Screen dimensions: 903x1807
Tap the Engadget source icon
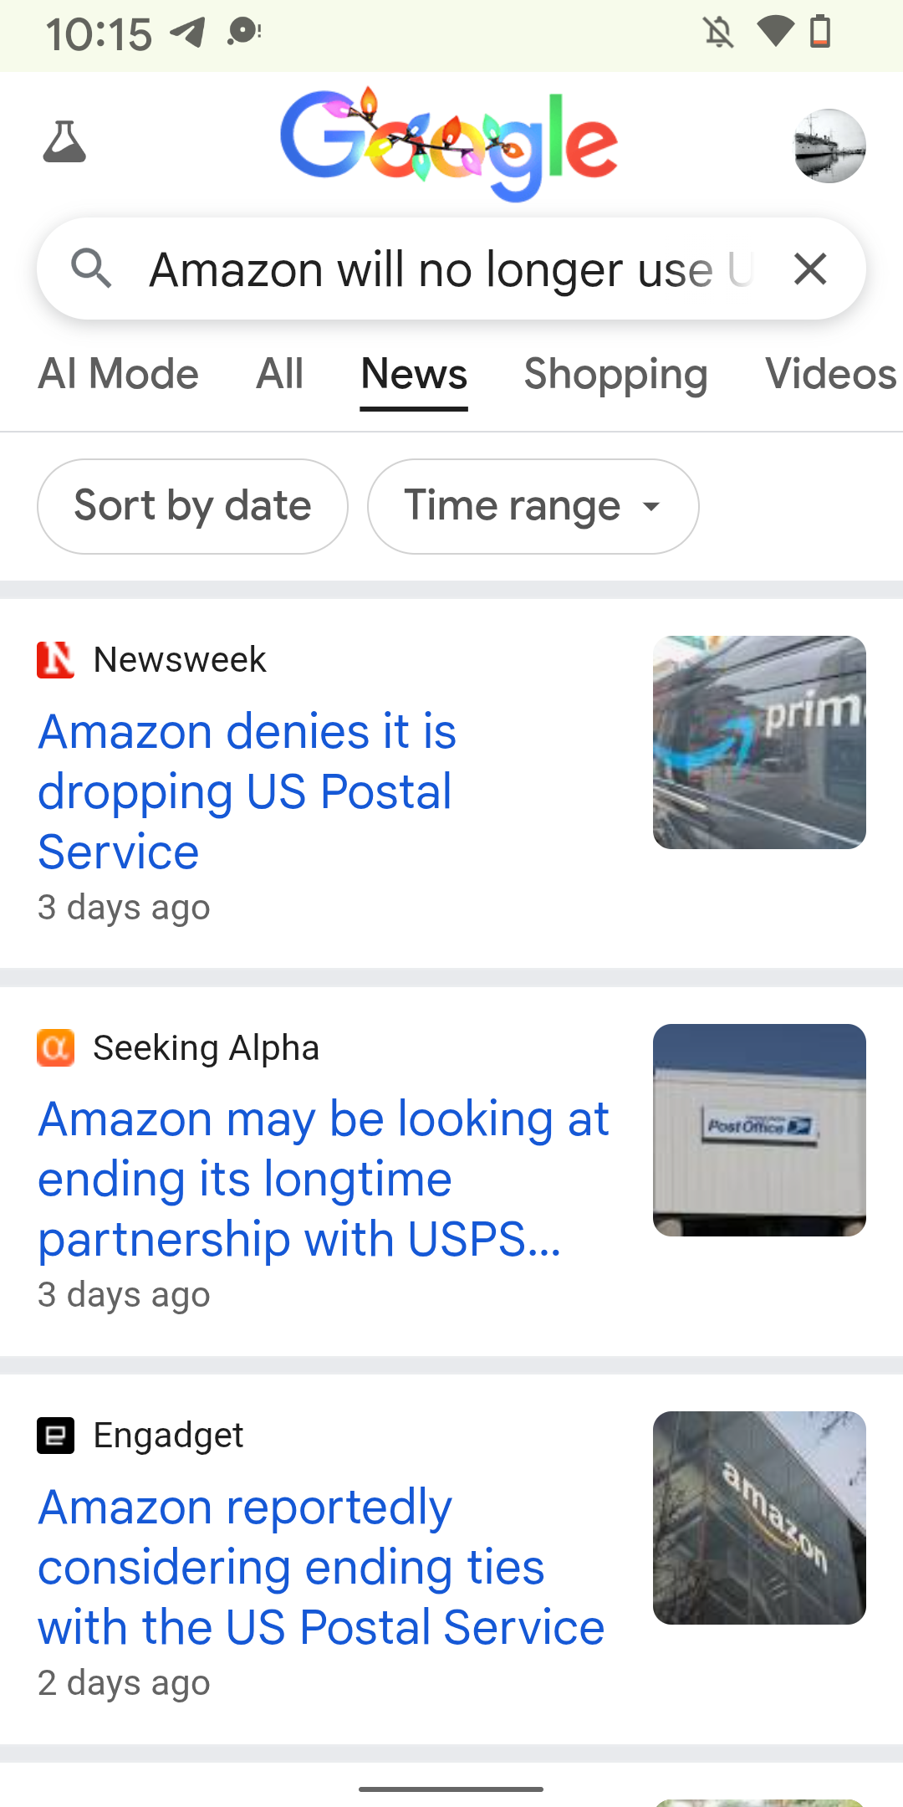(x=56, y=1436)
